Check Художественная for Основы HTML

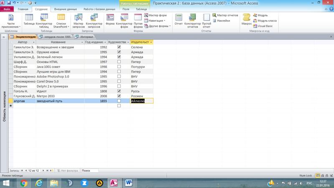pos(119,61)
